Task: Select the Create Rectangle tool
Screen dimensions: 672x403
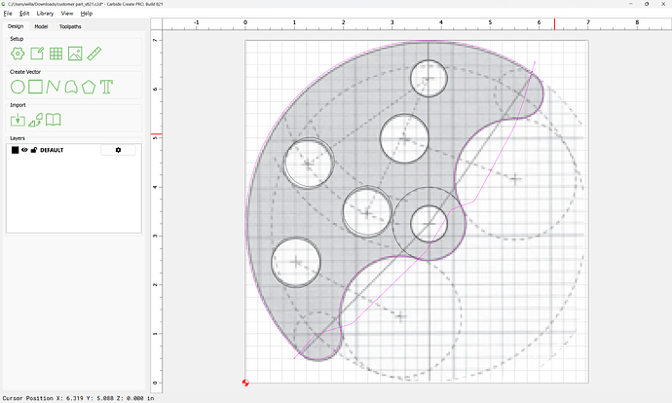Action: coord(35,87)
